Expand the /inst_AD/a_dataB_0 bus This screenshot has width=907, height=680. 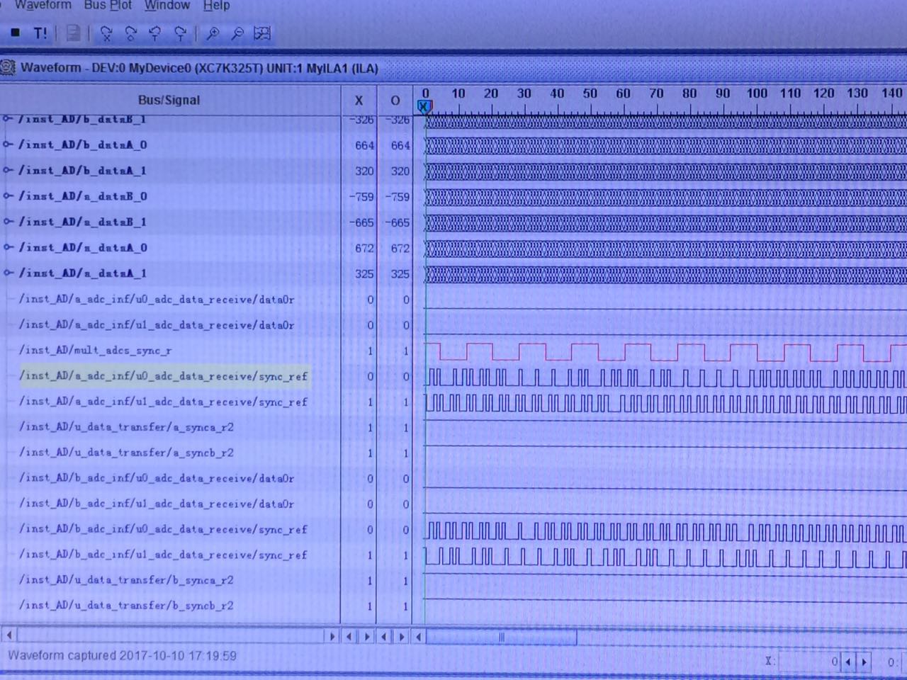point(8,195)
